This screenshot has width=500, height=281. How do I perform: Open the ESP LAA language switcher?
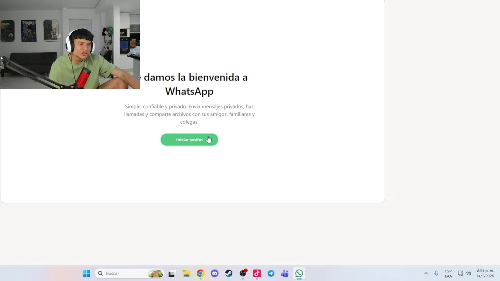point(448,274)
